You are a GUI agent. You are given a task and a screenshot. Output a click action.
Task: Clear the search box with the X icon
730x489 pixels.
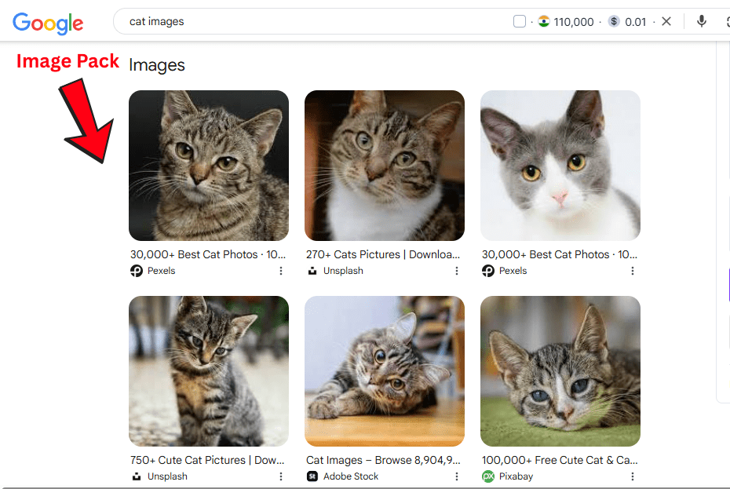(x=666, y=22)
